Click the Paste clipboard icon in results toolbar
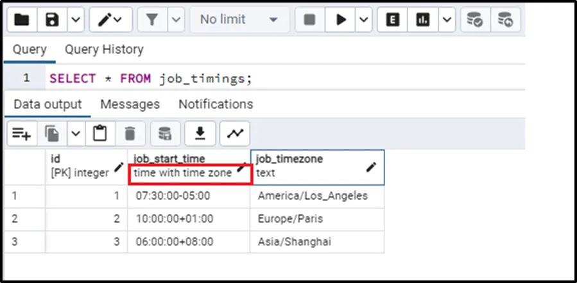This screenshot has width=577, height=283. (99, 134)
